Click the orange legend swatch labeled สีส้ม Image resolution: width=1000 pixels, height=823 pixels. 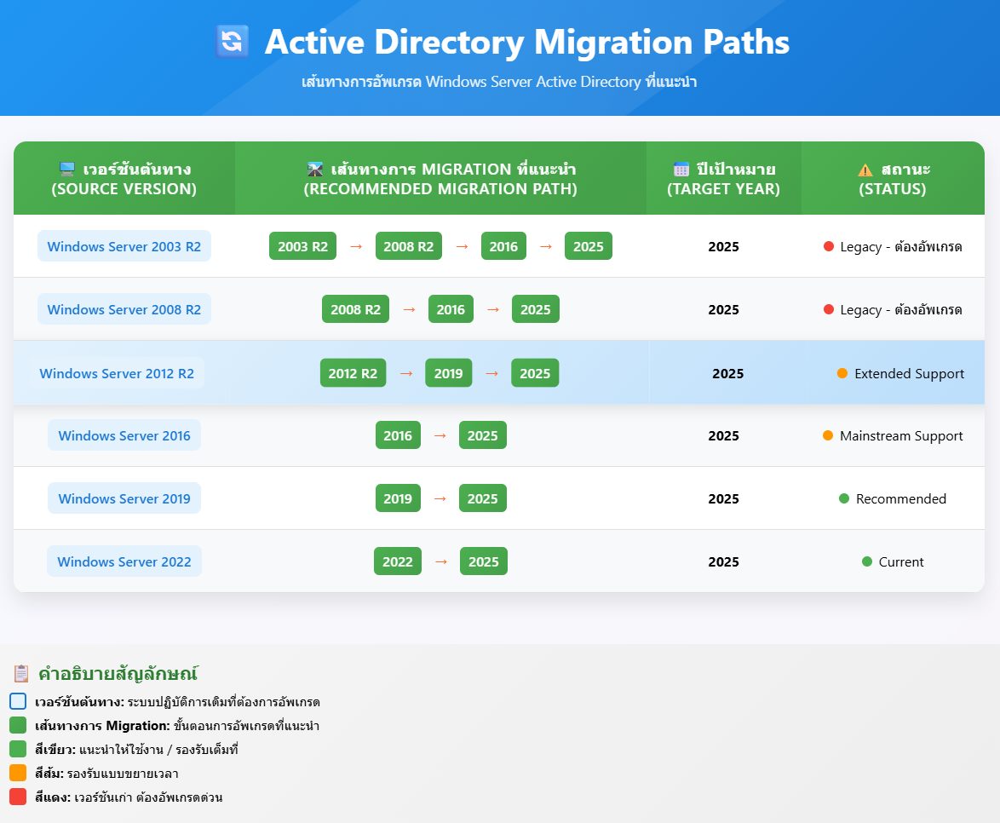point(18,773)
